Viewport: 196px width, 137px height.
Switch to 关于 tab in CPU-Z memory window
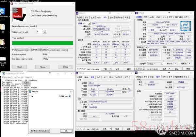point(186,77)
